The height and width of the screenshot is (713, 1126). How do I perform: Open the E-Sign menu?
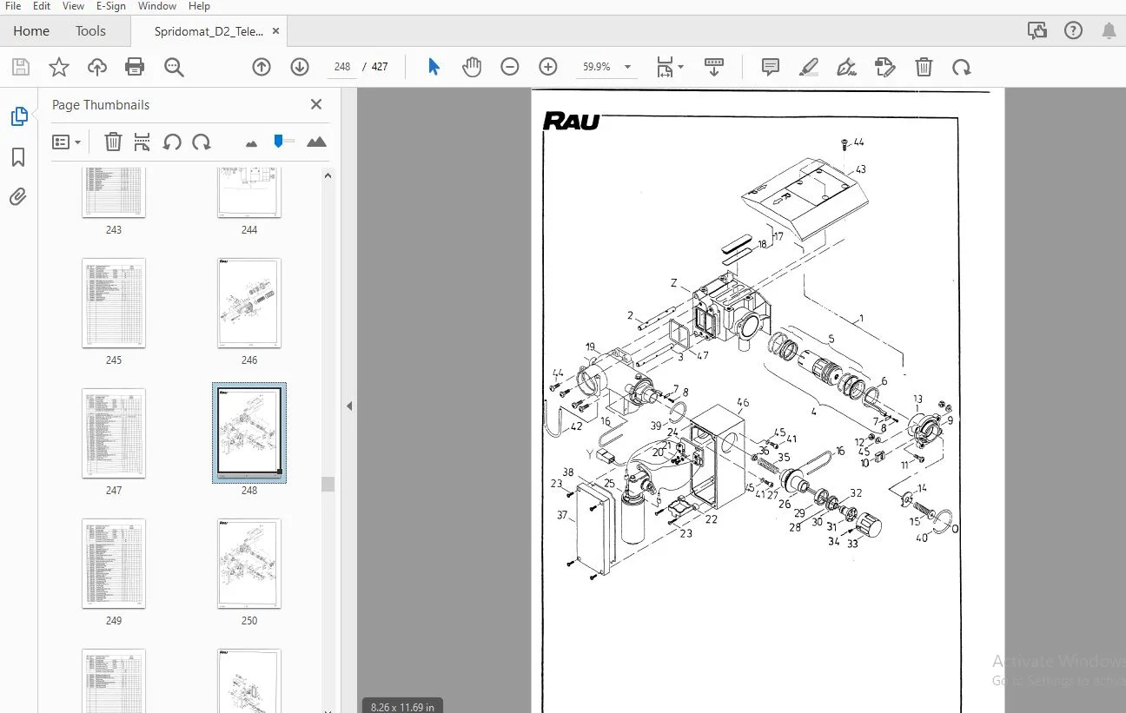tap(110, 6)
